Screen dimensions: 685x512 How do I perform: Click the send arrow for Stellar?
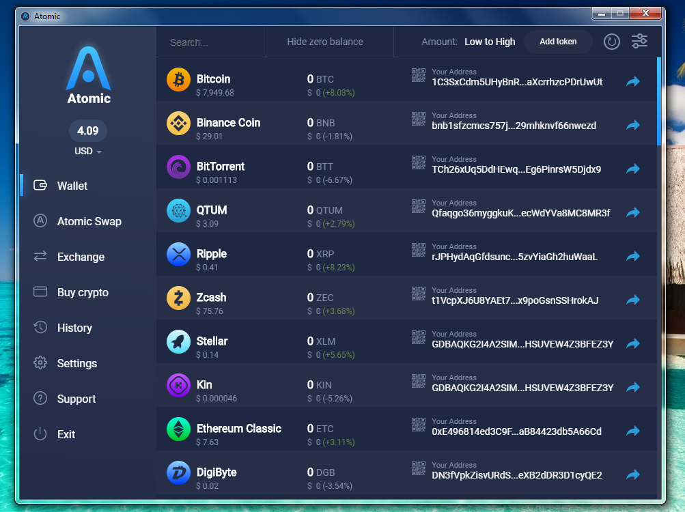633,343
